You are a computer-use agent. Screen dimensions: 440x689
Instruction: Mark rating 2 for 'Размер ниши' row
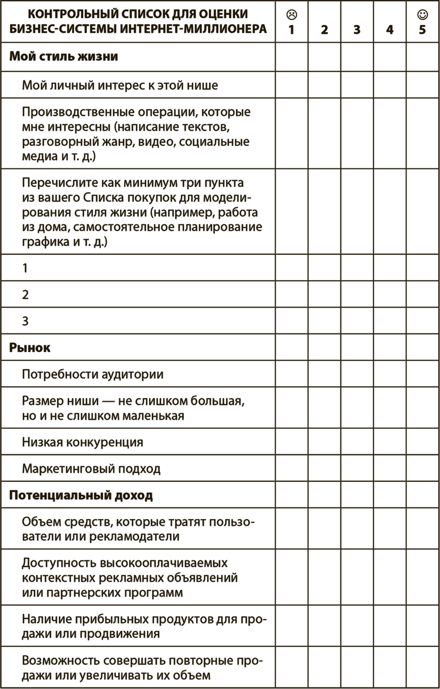pyautogui.click(x=324, y=407)
